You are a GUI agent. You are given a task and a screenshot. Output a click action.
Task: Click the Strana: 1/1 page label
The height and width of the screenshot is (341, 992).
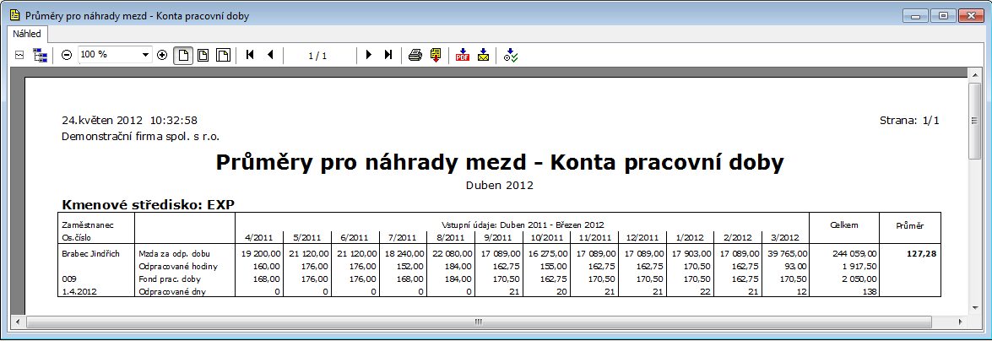909,120
